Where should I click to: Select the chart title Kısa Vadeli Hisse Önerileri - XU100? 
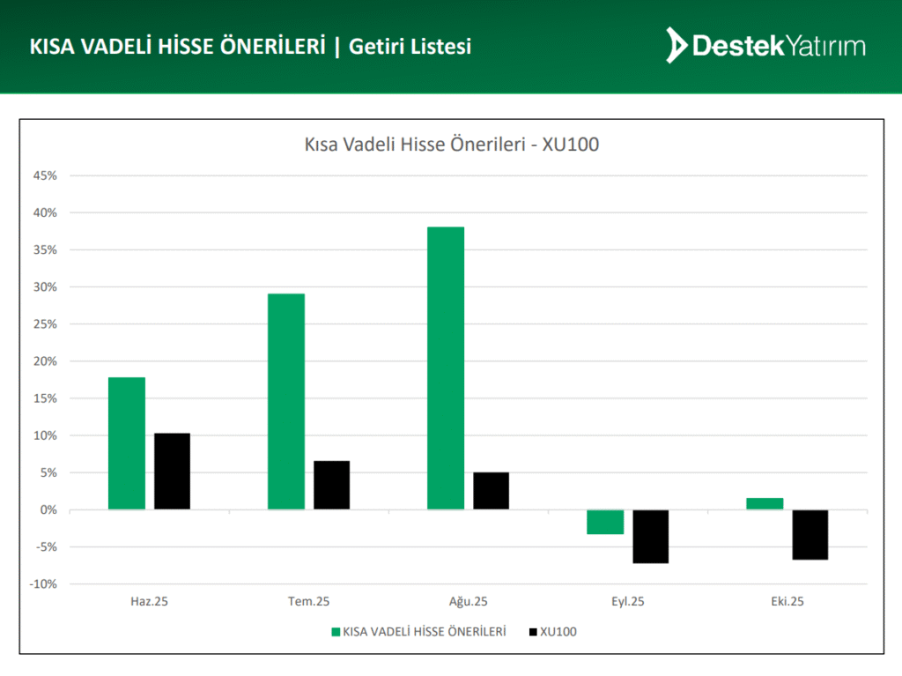[451, 145]
